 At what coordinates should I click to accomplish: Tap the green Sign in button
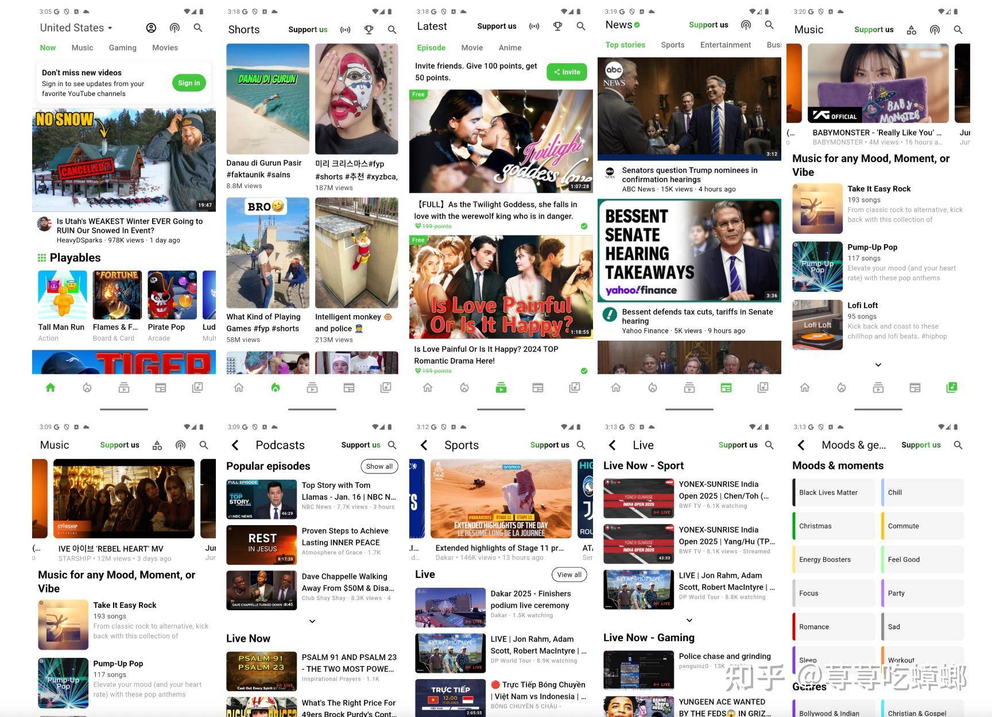(x=189, y=83)
